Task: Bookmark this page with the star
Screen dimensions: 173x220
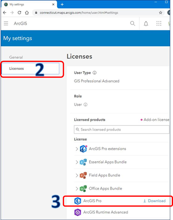Action: click(x=160, y=12)
